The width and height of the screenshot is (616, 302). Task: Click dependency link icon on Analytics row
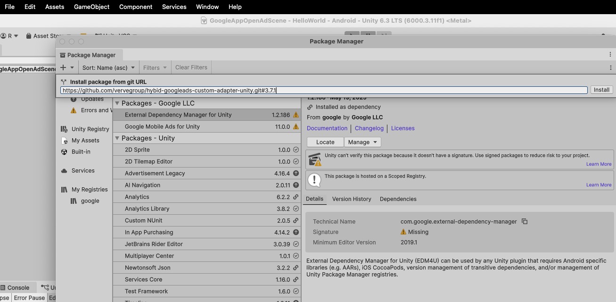(296, 197)
